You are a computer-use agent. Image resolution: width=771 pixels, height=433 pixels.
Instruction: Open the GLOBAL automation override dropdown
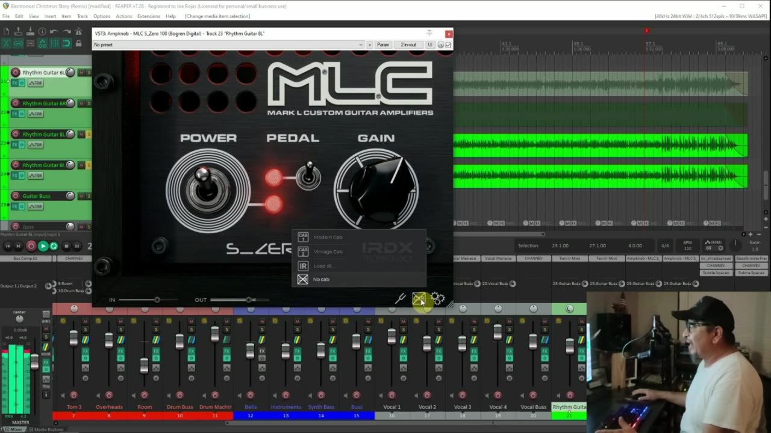[713, 245]
